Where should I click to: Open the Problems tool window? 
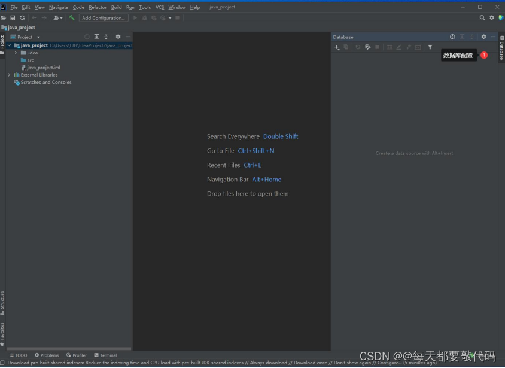[47, 355]
